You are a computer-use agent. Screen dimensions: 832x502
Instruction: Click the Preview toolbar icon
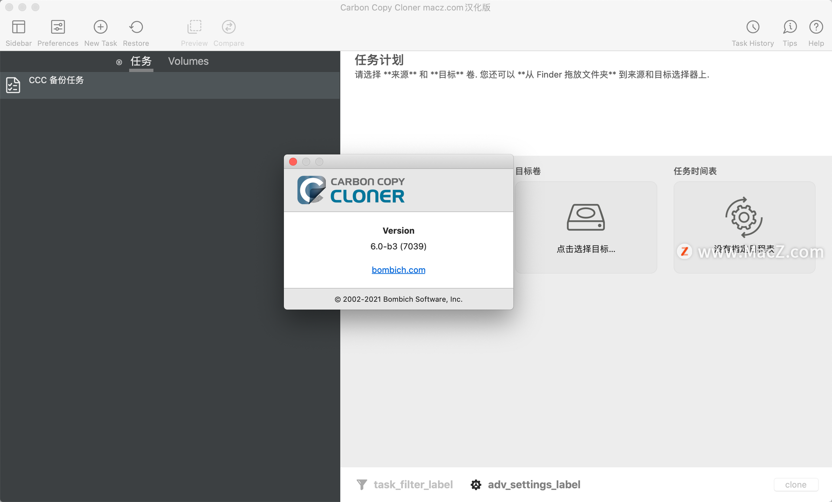(194, 27)
